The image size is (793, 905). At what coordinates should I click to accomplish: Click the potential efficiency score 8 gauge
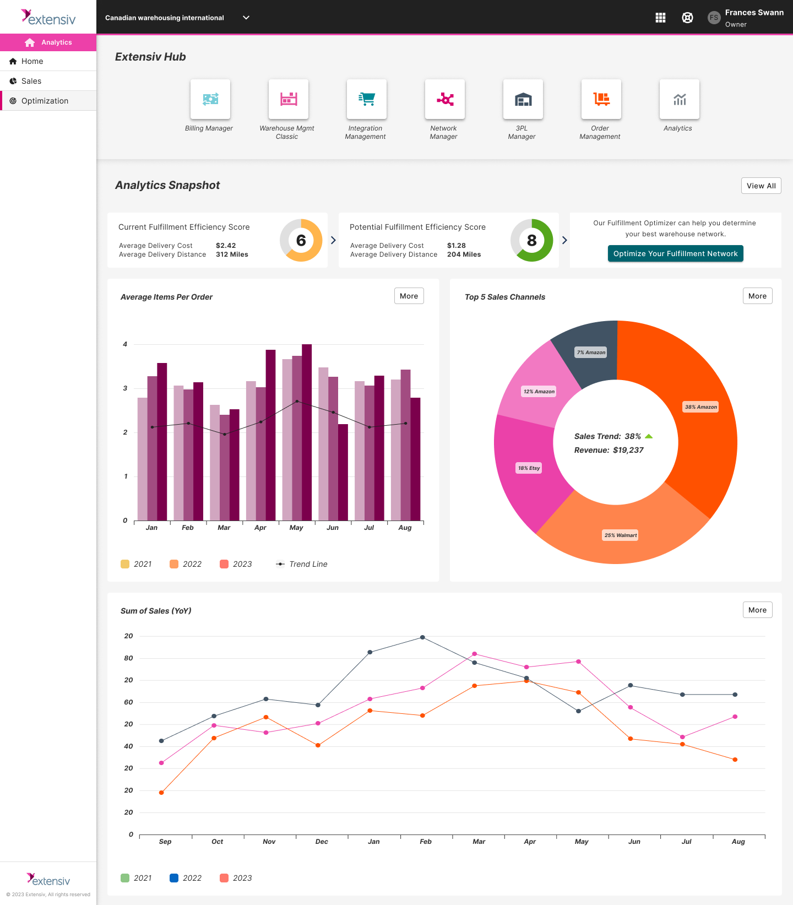click(x=532, y=240)
